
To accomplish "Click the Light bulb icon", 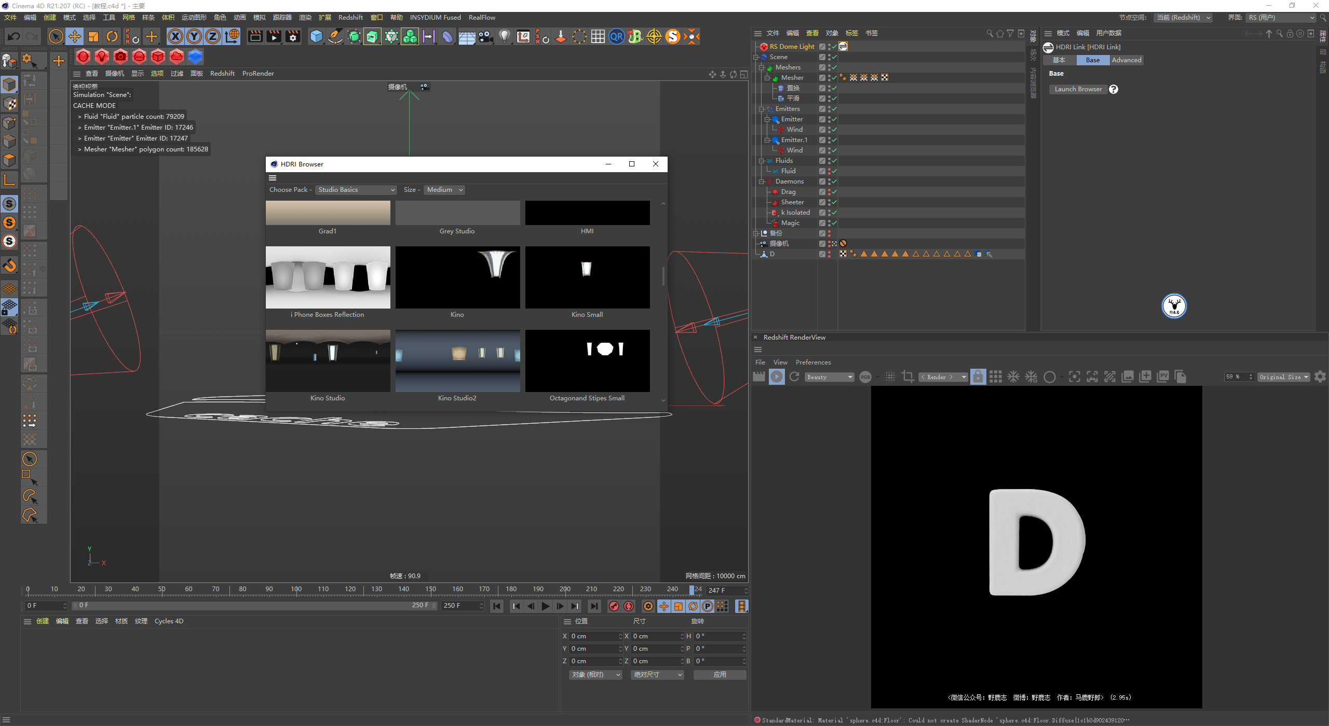I will coord(504,36).
